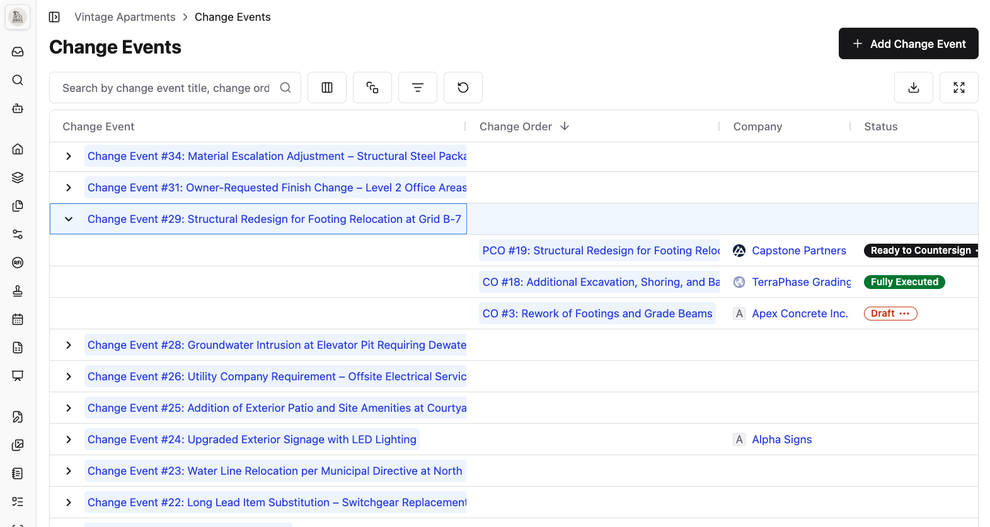Open the RFI sidebar icon

tap(18, 263)
